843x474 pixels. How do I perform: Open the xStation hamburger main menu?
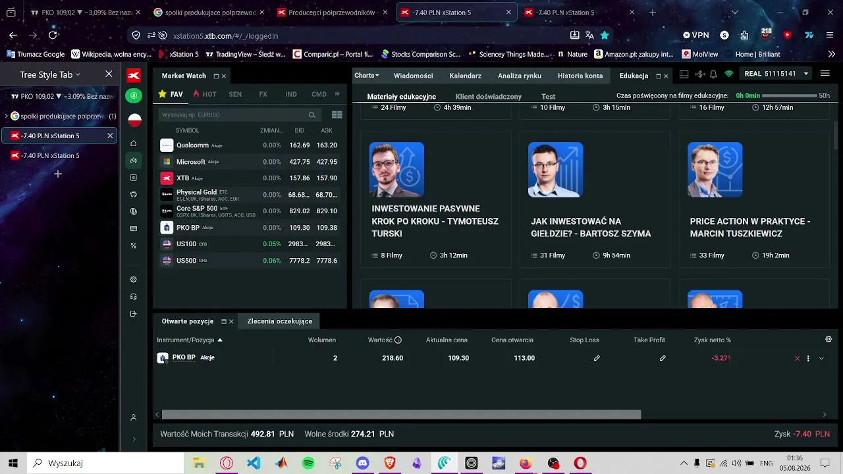pos(825,74)
